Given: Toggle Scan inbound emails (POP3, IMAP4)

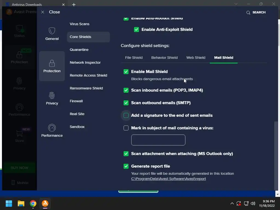Looking at the screenshot, I should coord(126,90).
